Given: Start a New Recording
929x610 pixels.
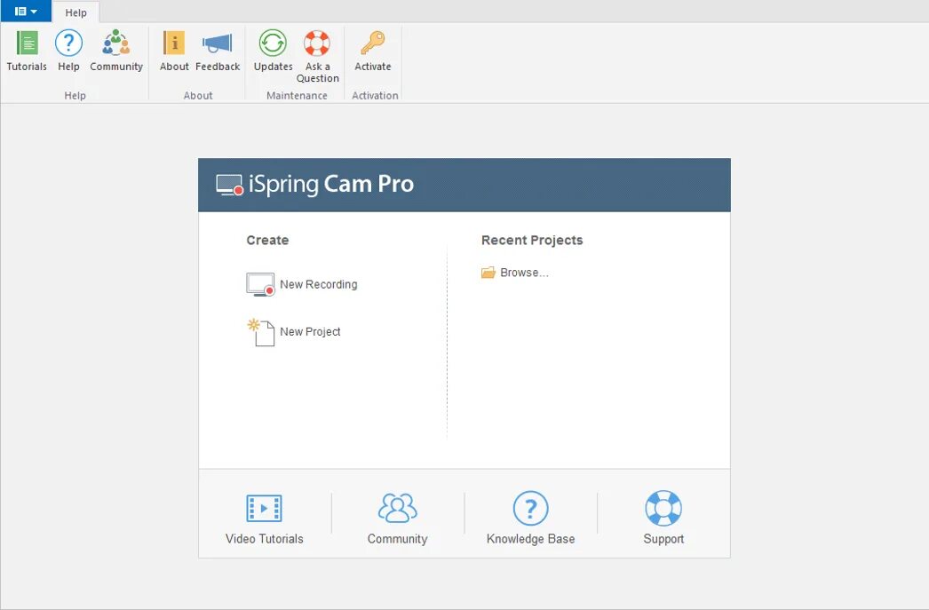Looking at the screenshot, I should click(302, 284).
